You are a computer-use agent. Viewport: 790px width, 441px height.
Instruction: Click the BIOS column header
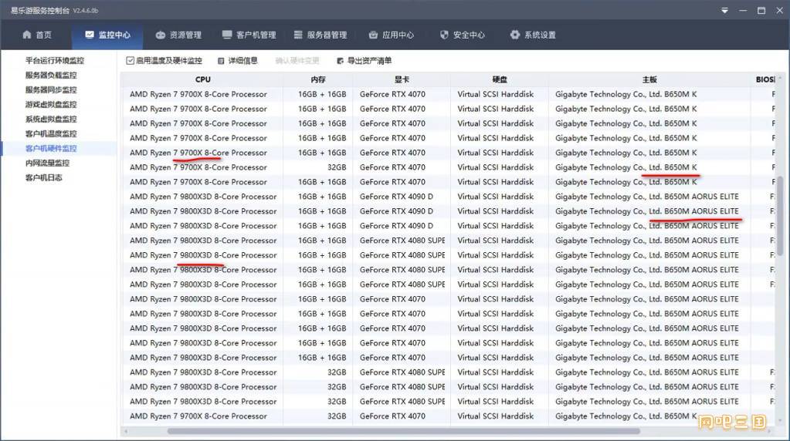click(765, 79)
